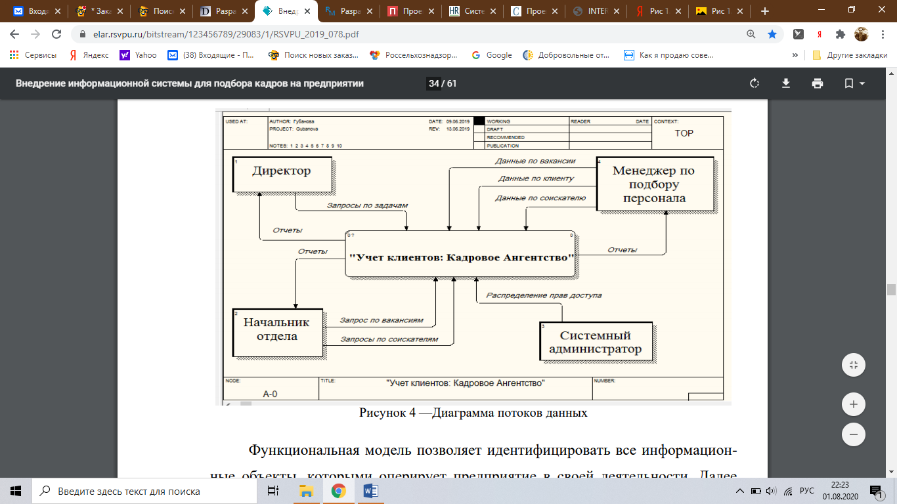
Task: Click the page number field showing 34
Action: point(433,83)
